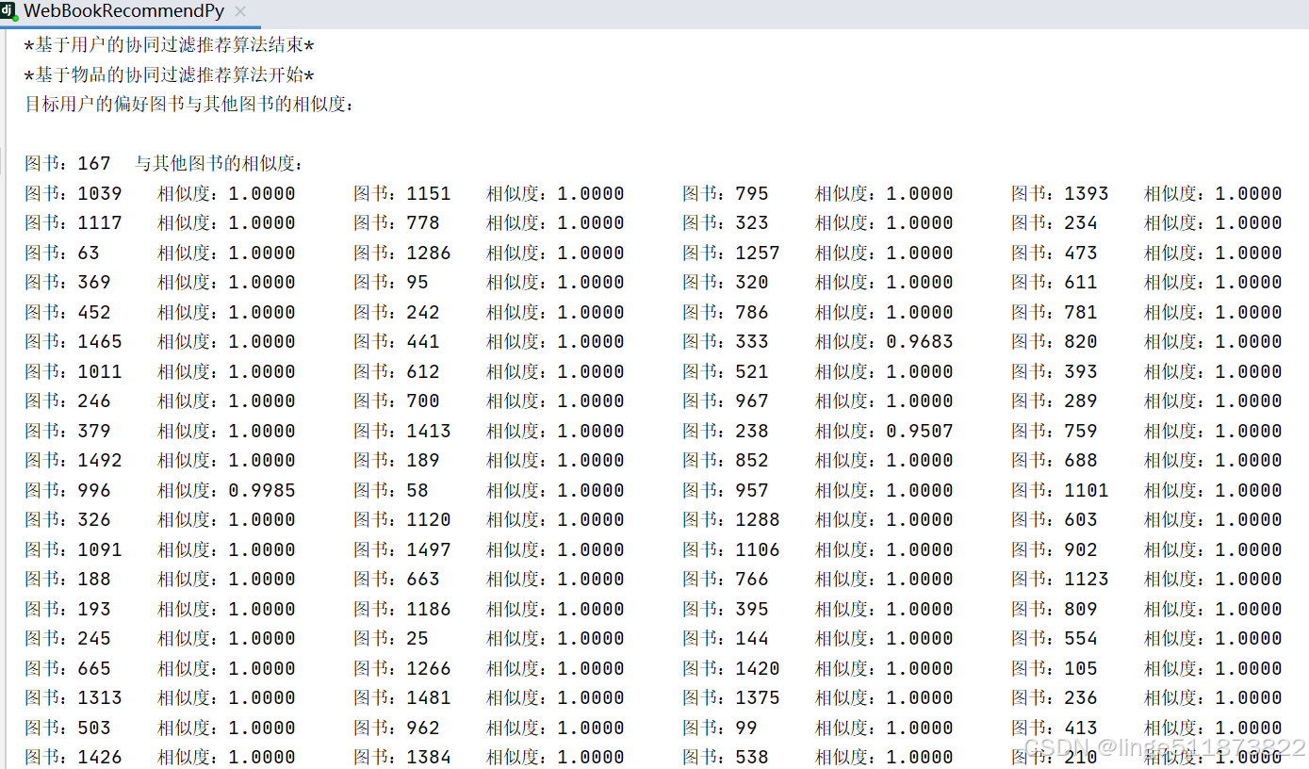The image size is (1309, 769).
Task: Click the entry '图书：1420'
Action: tap(731, 668)
